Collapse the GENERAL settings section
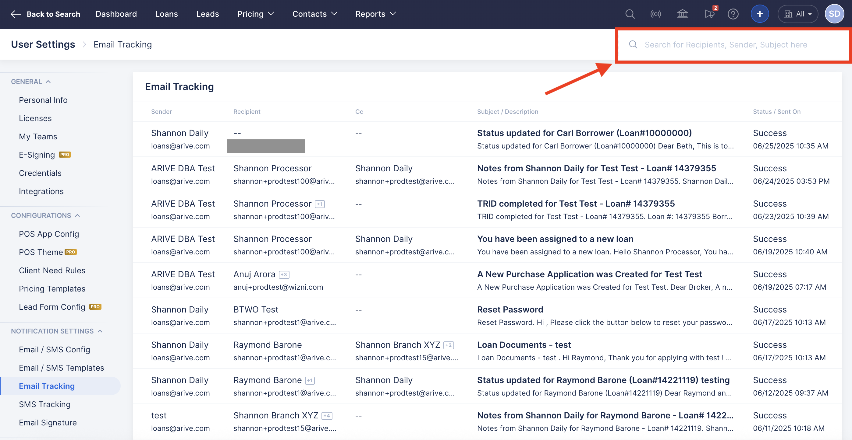This screenshot has height=440, width=852. [48, 82]
